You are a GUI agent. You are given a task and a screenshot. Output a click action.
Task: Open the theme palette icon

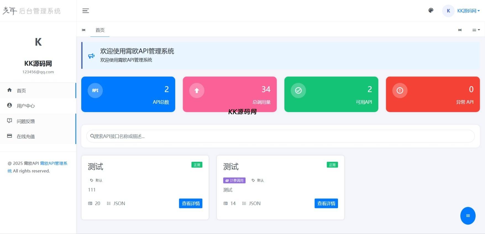[x=431, y=10]
